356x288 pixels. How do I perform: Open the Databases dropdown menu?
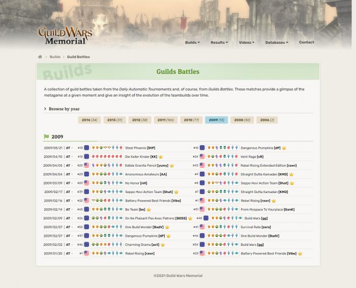click(x=277, y=42)
